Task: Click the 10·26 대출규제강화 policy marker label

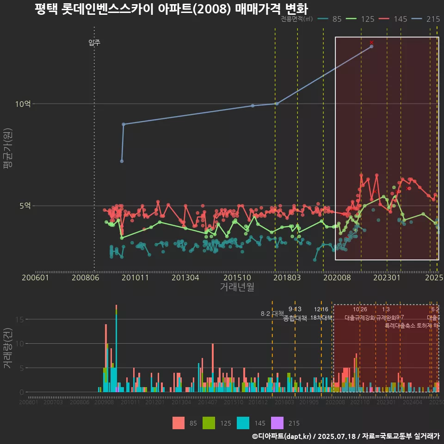Action: pyautogui.click(x=360, y=314)
